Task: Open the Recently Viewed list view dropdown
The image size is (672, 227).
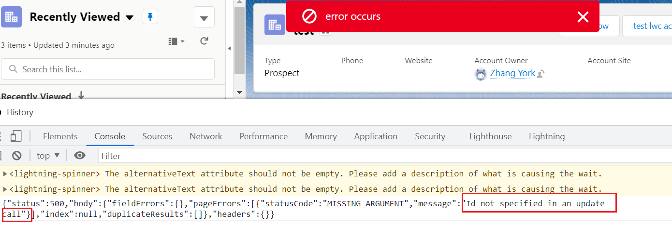Action: 130,18
